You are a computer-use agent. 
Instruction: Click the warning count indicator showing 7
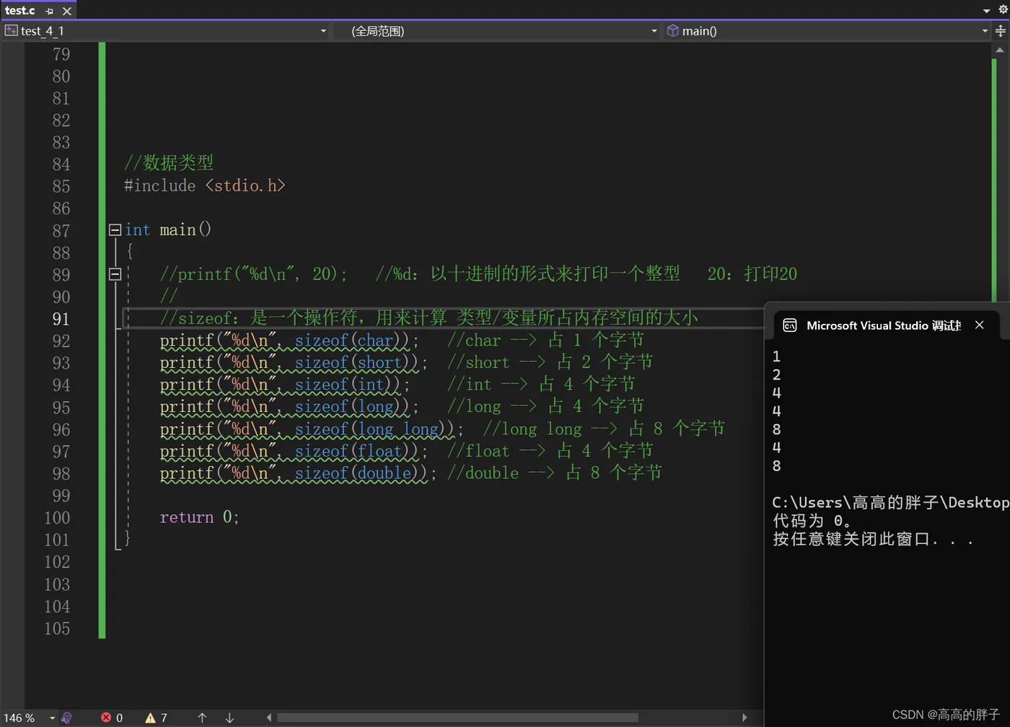[157, 718]
